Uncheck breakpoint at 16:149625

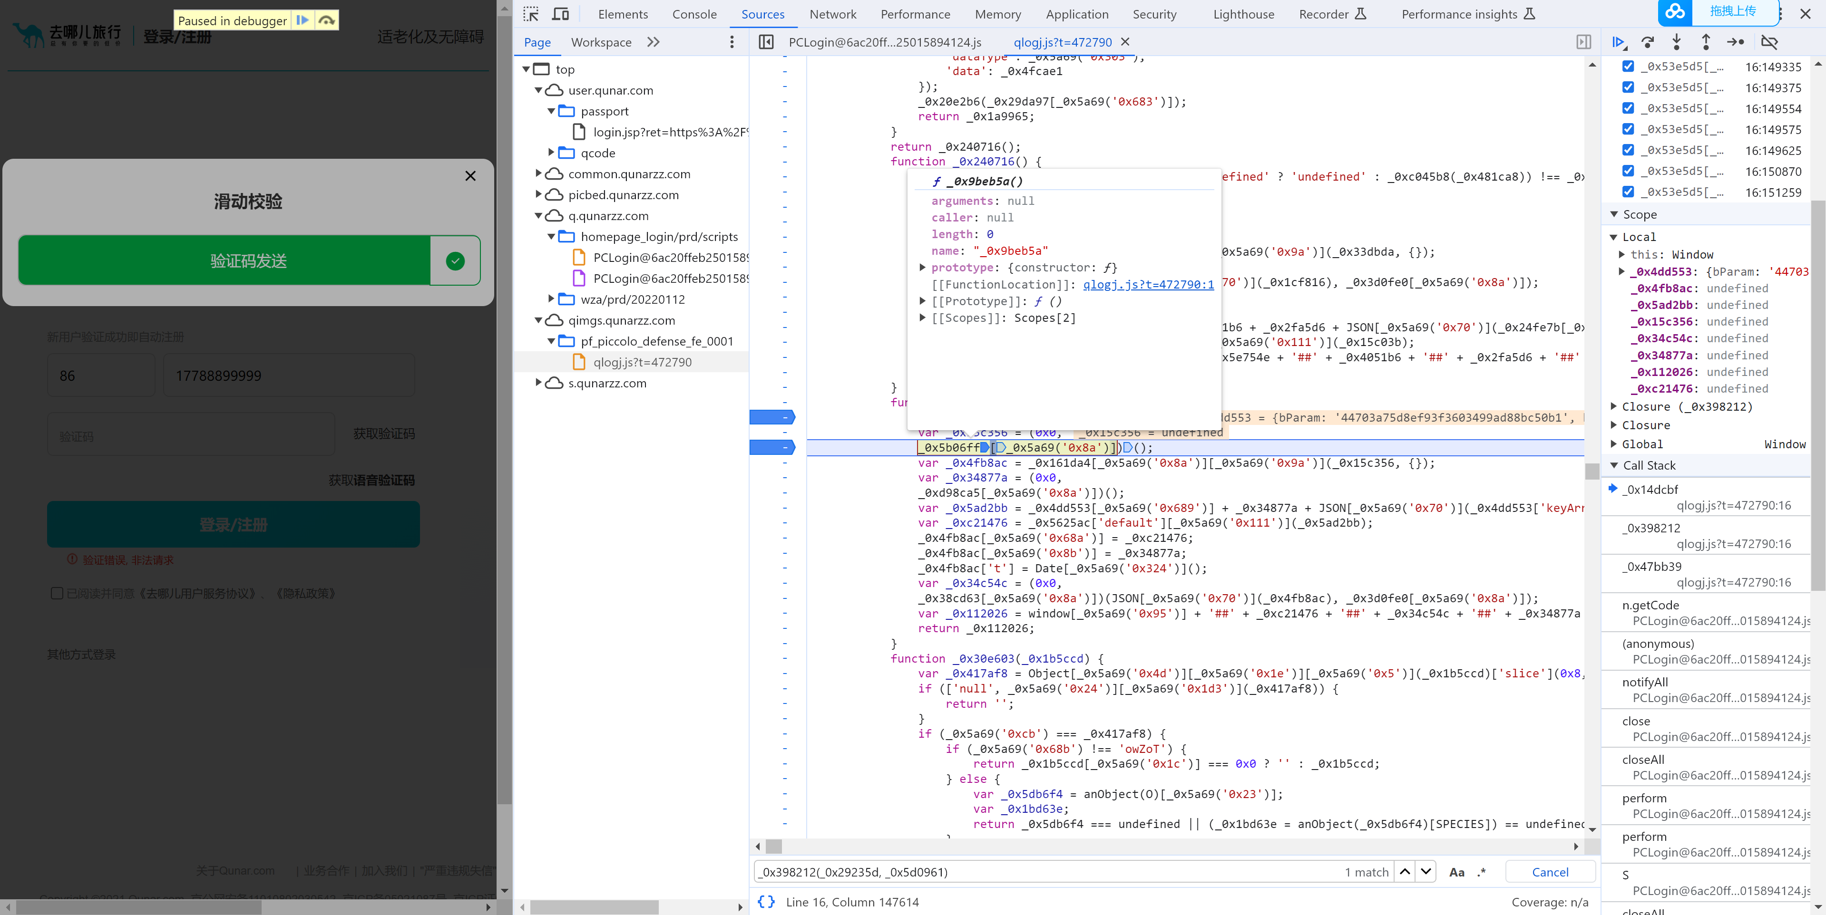pos(1628,150)
